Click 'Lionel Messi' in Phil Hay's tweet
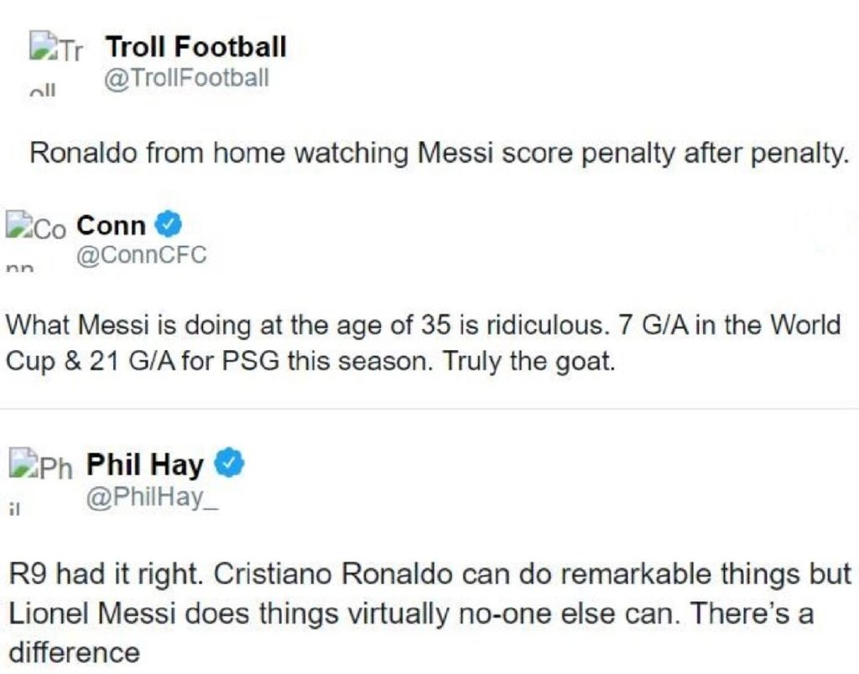Viewport: 859px width, 674px height. (93, 614)
